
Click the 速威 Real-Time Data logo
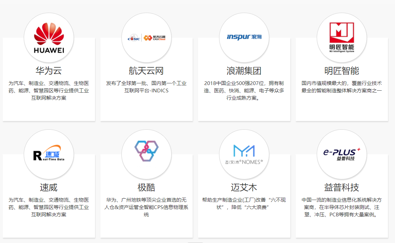pos(49,154)
